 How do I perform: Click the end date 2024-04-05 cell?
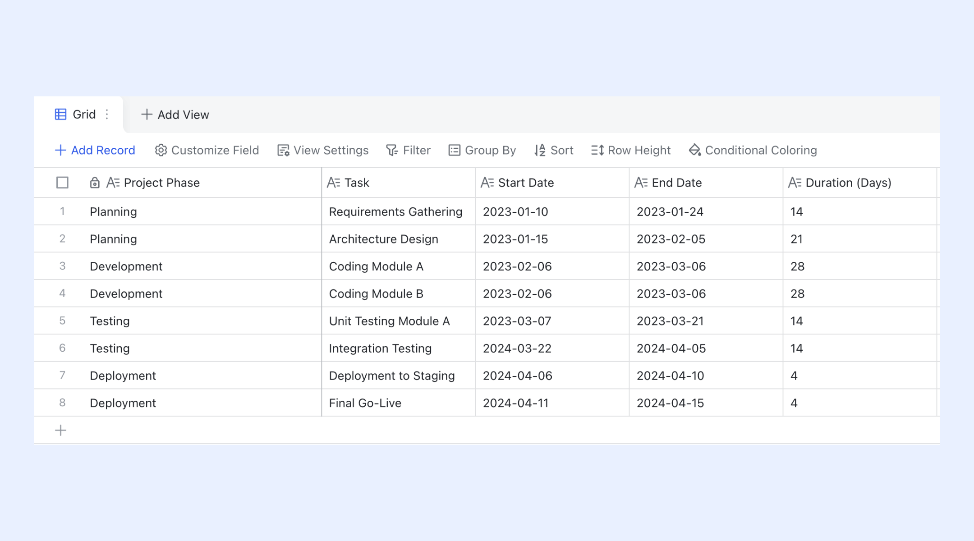point(706,348)
